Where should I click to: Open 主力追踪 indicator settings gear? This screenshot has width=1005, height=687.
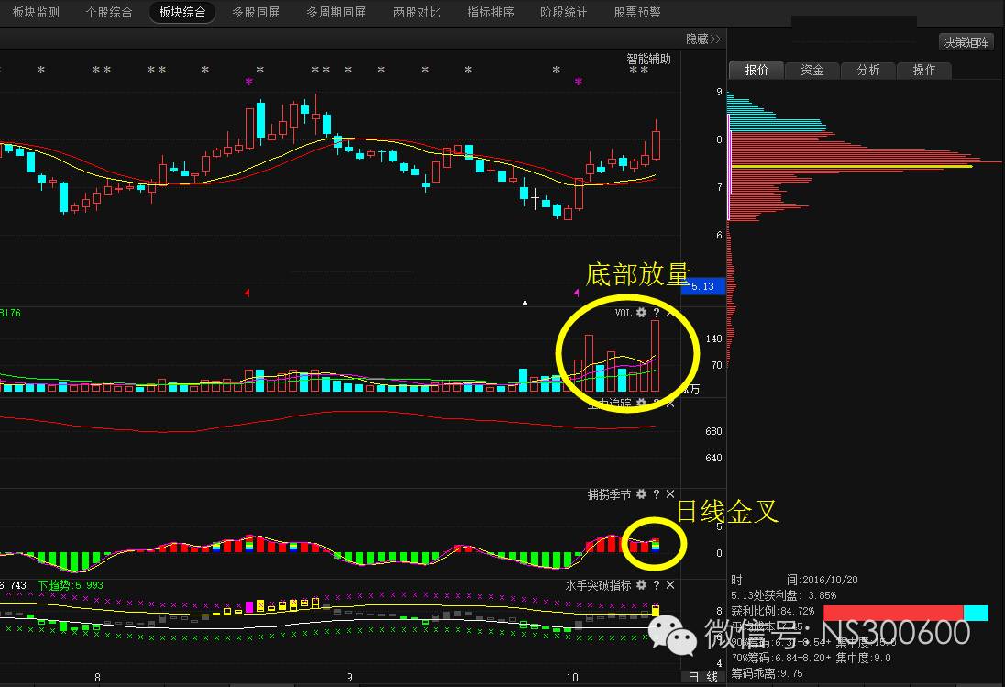[641, 403]
